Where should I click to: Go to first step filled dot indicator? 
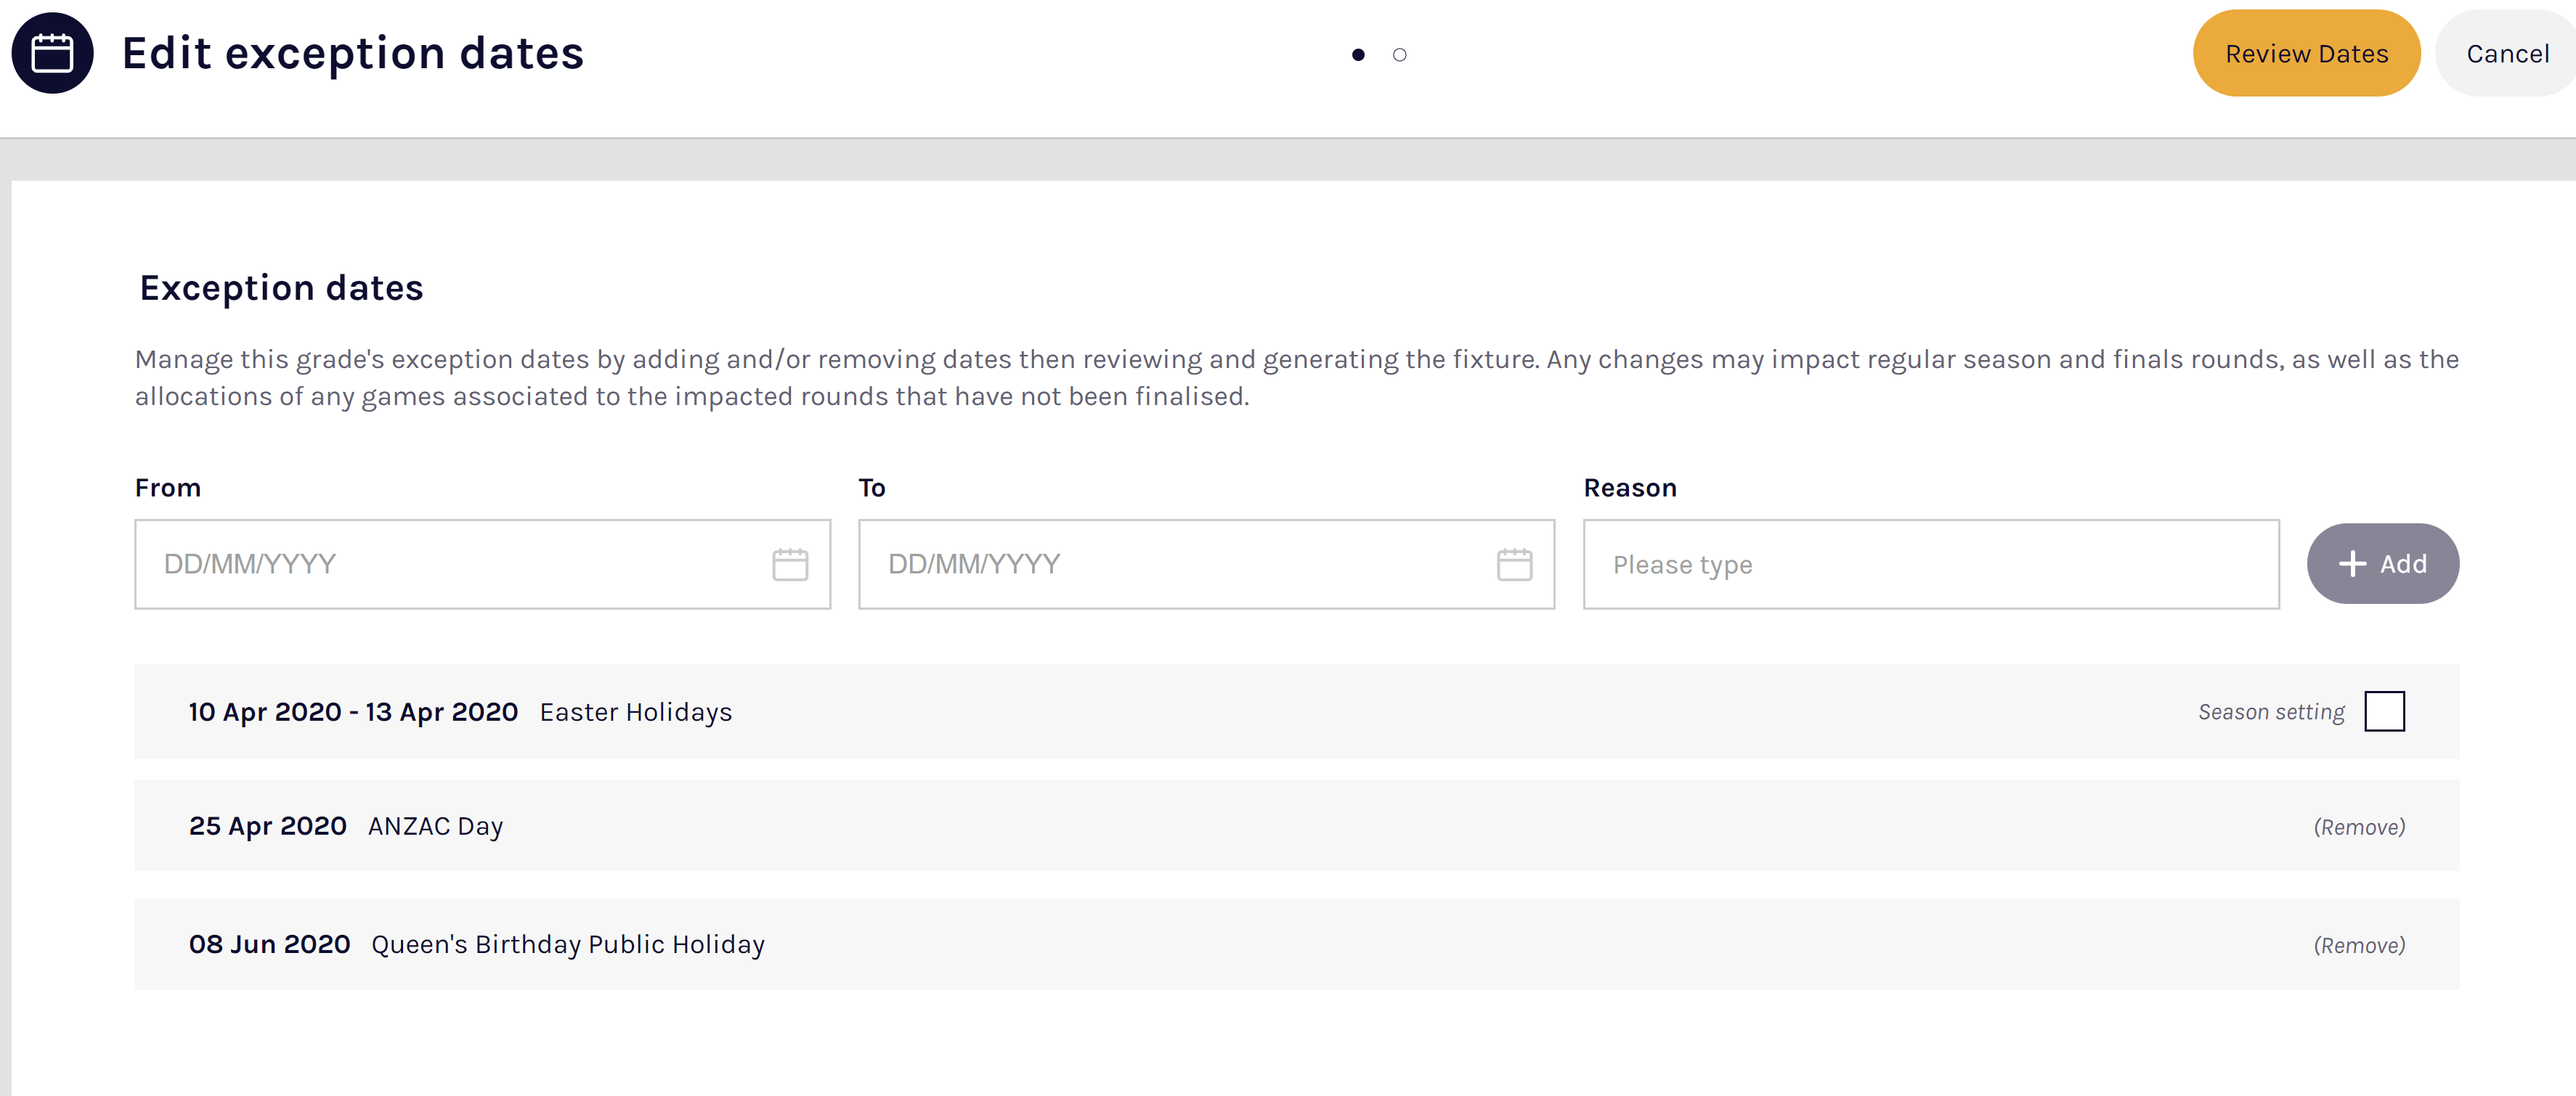click(1357, 55)
